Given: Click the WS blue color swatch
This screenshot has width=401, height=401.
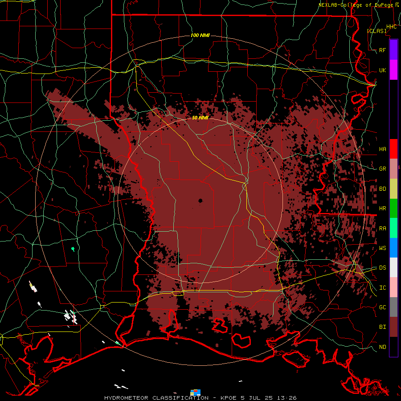Looking at the screenshot, I should [393, 248].
